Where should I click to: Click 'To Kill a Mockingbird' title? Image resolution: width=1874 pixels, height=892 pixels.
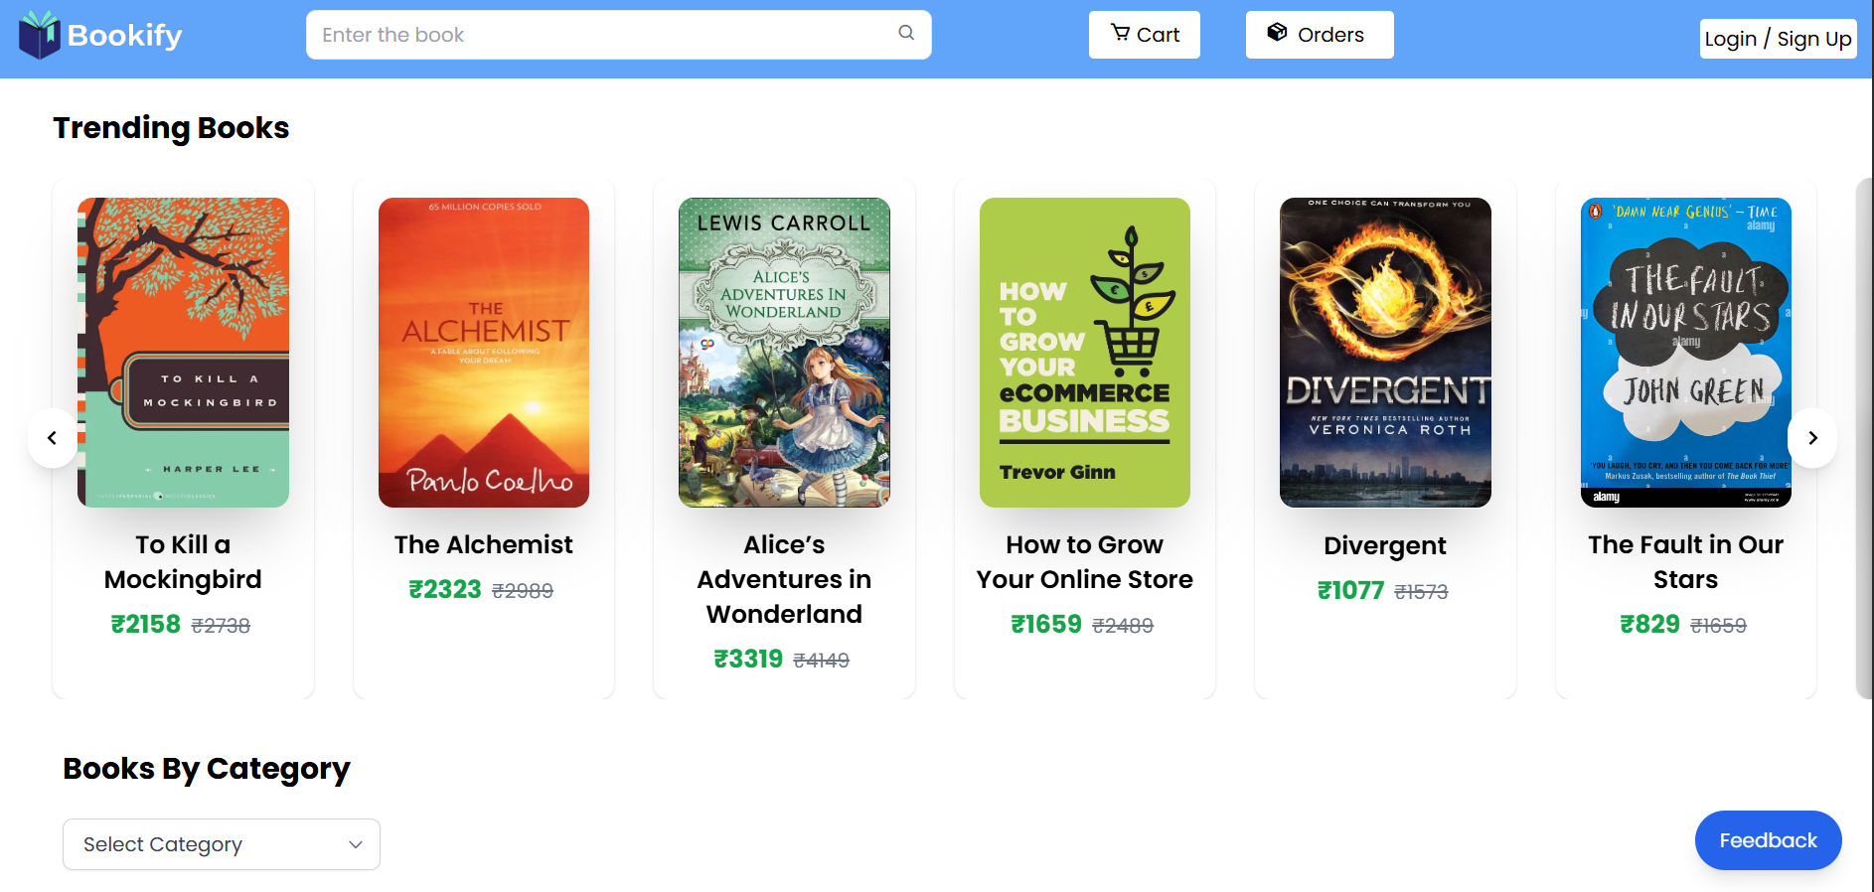point(184,562)
